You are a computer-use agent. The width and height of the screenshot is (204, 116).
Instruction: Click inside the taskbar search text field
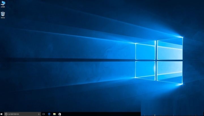tap(21, 114)
